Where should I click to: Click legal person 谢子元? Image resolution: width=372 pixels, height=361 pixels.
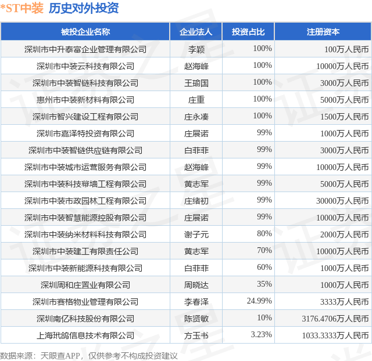pyautogui.click(x=196, y=234)
